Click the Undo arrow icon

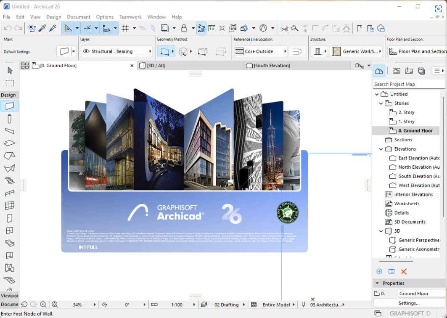[8, 28]
